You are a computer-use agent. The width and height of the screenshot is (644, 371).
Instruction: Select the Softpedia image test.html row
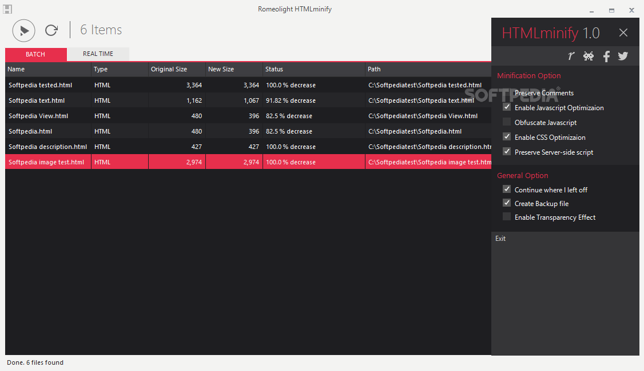[248, 162]
